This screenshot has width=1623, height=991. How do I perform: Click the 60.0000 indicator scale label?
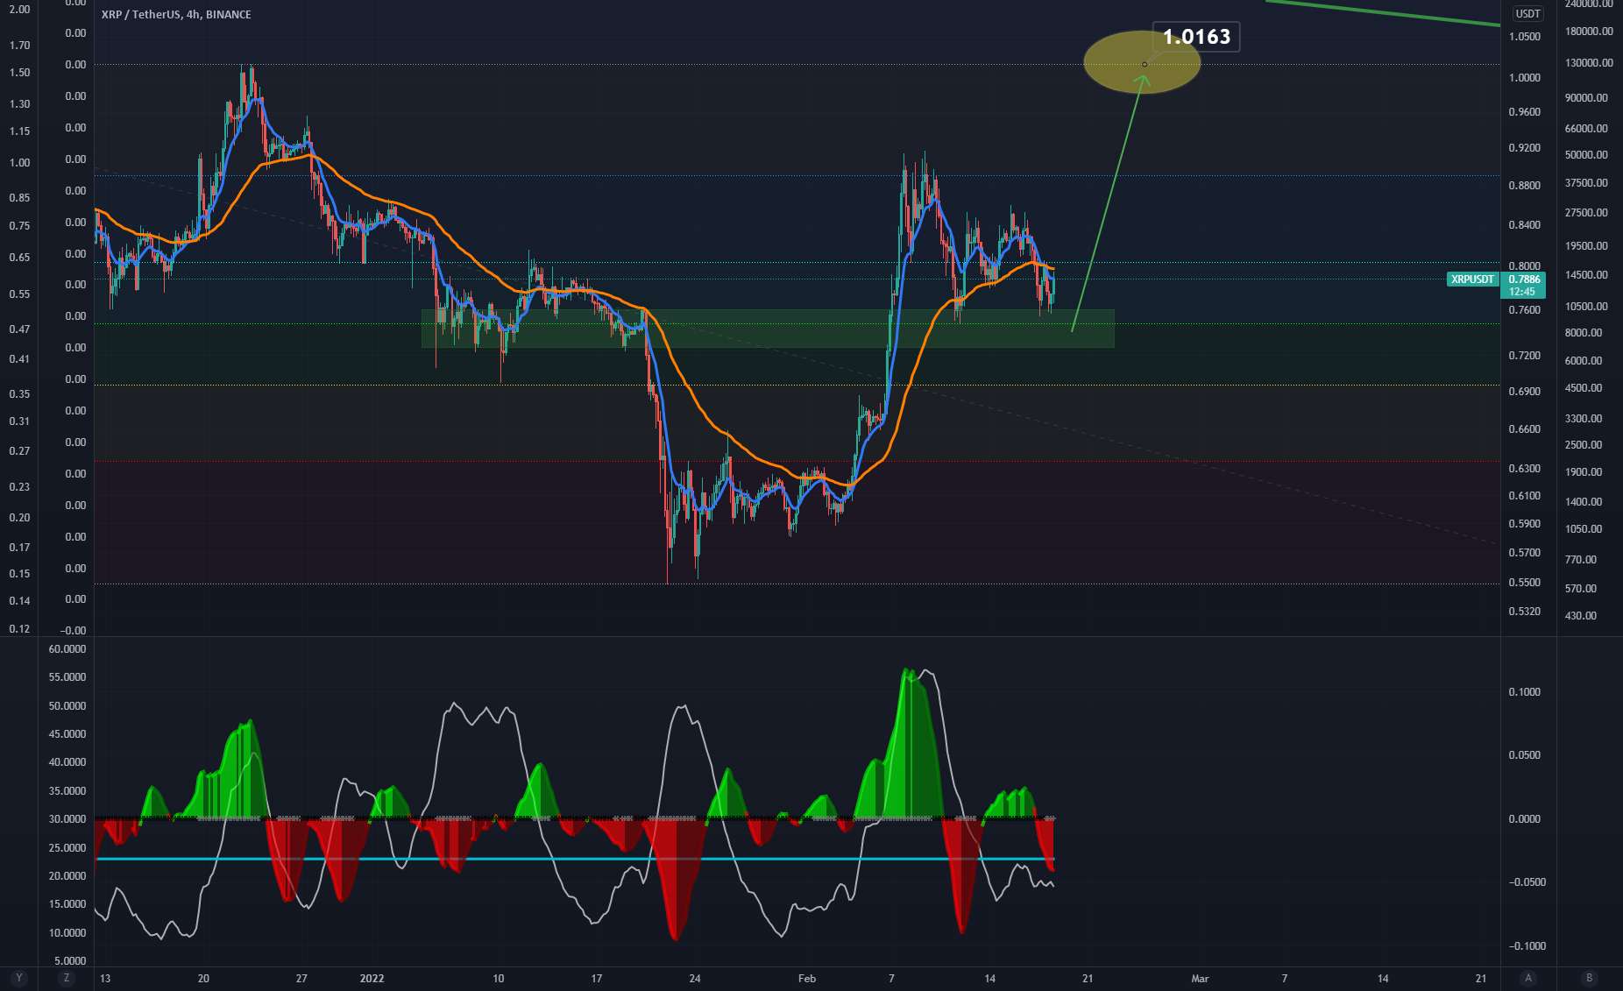pos(67,649)
